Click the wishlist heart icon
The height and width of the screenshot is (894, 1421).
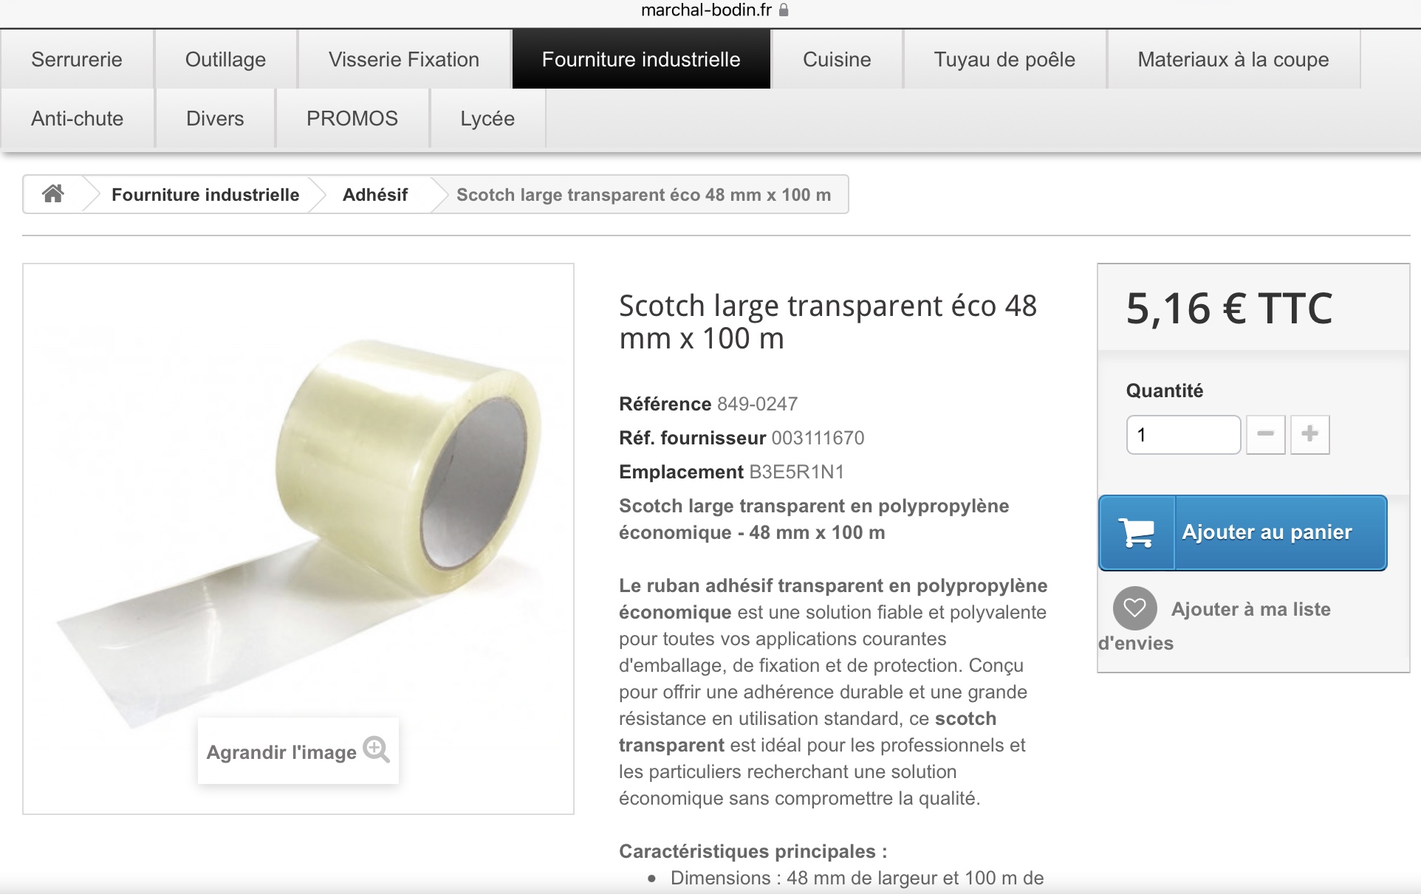click(1134, 608)
